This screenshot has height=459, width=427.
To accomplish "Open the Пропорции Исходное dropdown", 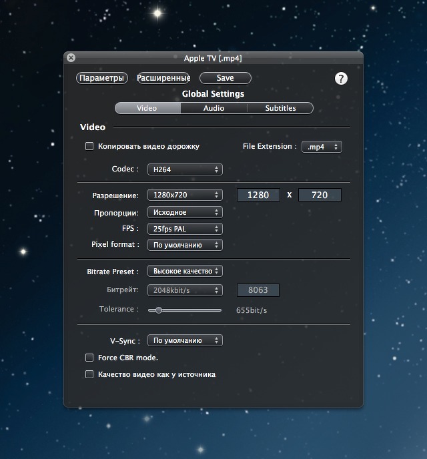I will (x=185, y=212).
